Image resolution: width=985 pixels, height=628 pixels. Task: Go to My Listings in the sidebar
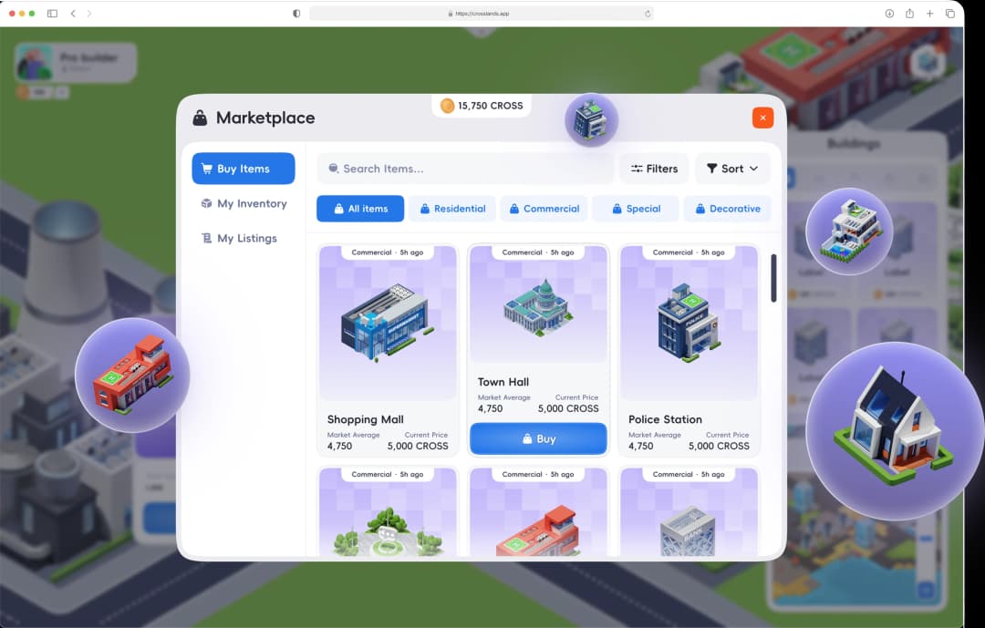[x=239, y=238]
